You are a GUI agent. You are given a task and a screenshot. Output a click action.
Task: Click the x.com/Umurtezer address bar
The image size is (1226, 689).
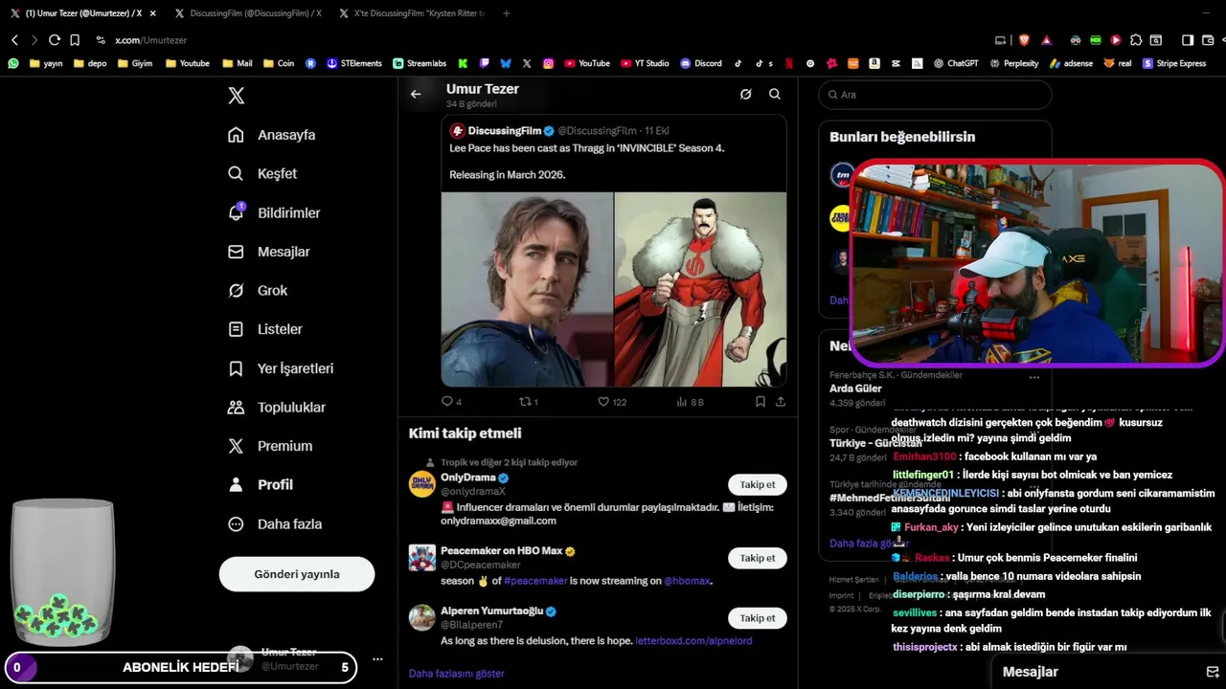tap(150, 40)
